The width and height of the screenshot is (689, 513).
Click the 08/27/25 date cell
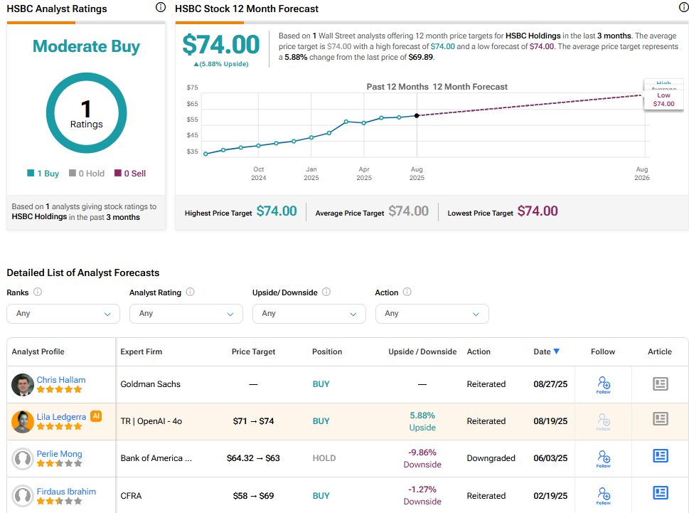(x=550, y=384)
